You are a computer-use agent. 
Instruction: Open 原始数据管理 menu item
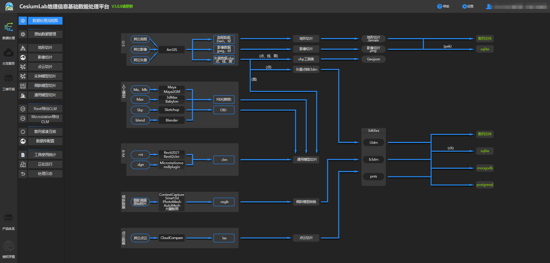coord(45,34)
